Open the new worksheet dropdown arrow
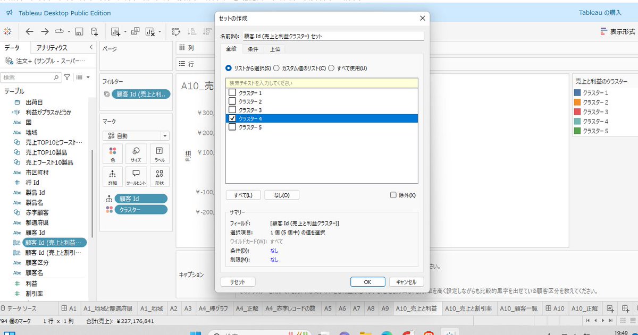638x335 pixels. click(x=125, y=31)
